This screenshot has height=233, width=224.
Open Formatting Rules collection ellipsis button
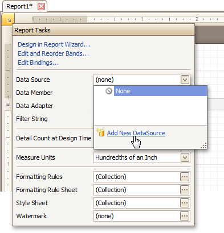(185, 177)
